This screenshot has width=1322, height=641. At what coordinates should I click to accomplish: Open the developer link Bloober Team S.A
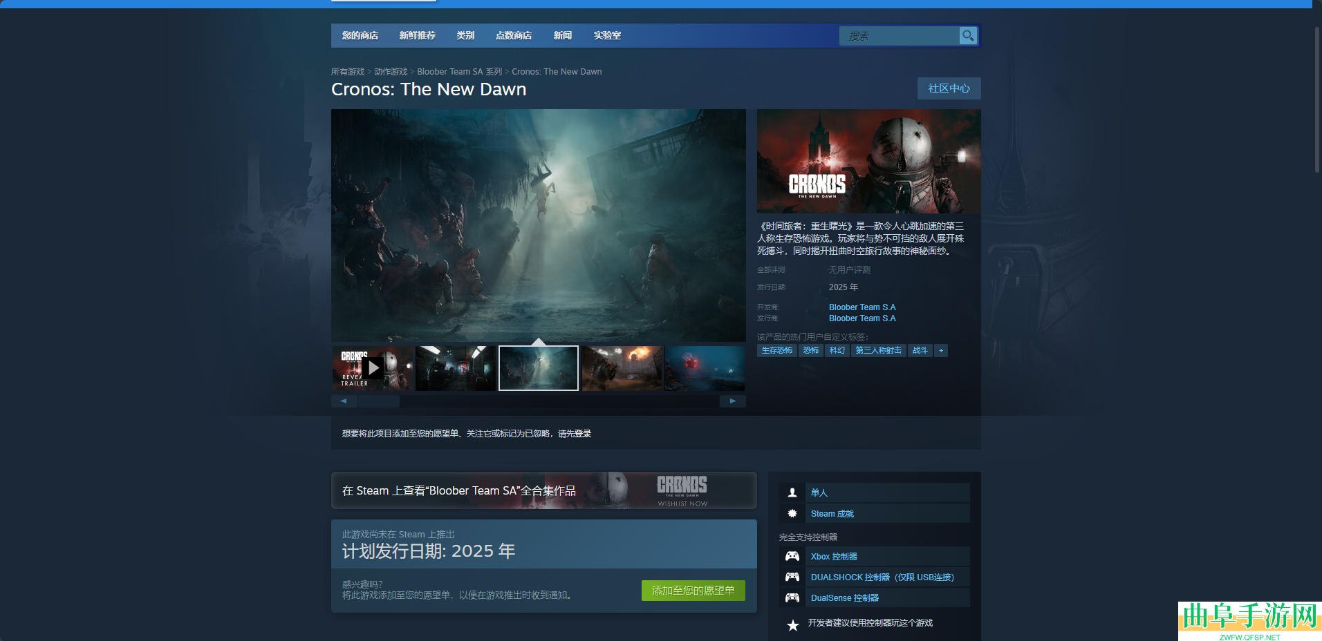tap(862, 307)
